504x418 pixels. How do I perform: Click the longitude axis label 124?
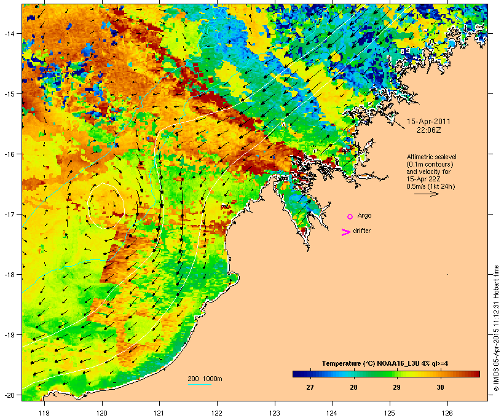pyautogui.click(x=332, y=413)
